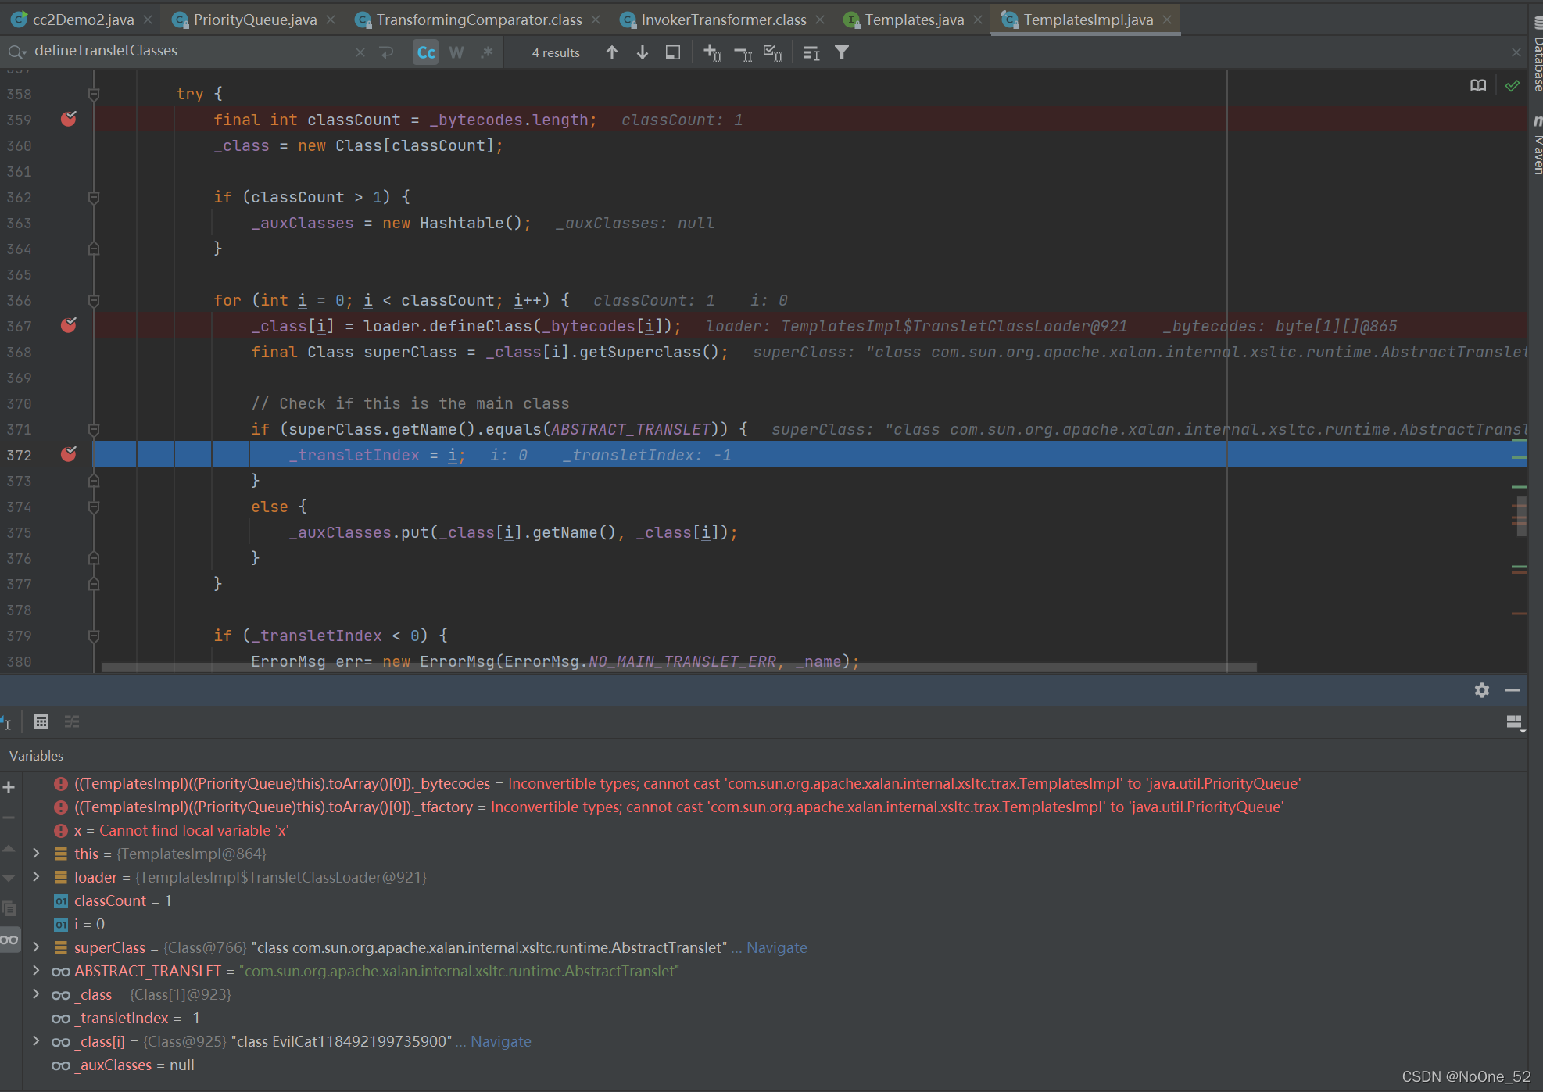Click Navigate link for superClass
The image size is (1543, 1092).
(776, 947)
